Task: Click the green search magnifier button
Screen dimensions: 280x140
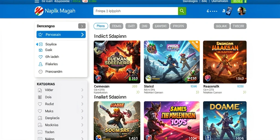Action: [x=182, y=11]
